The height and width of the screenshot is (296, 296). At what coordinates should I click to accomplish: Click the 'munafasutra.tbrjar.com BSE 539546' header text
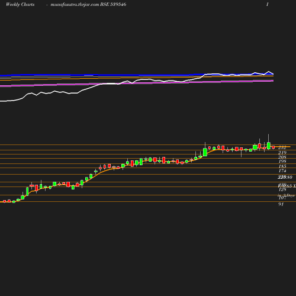88,4
